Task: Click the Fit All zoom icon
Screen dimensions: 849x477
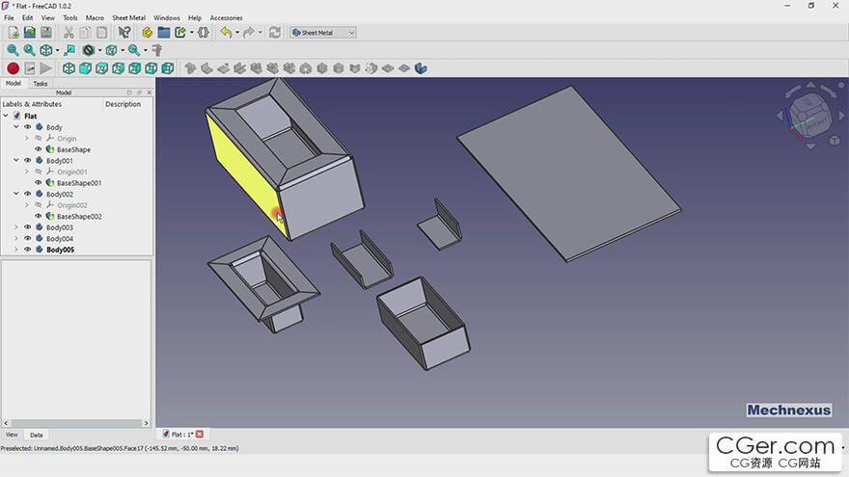Action: 13,50
